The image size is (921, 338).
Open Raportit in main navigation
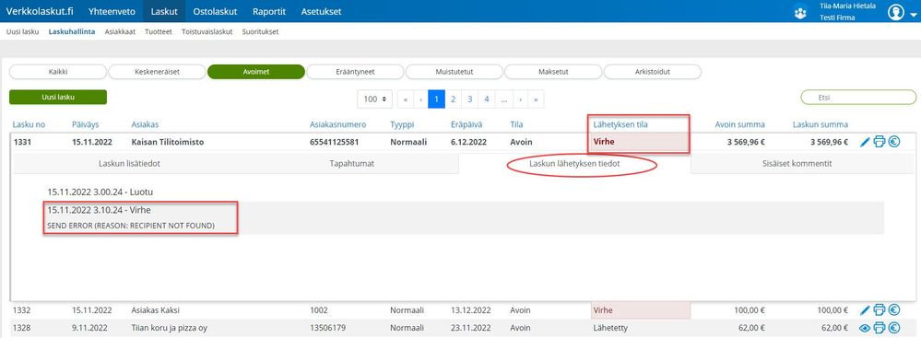click(269, 11)
